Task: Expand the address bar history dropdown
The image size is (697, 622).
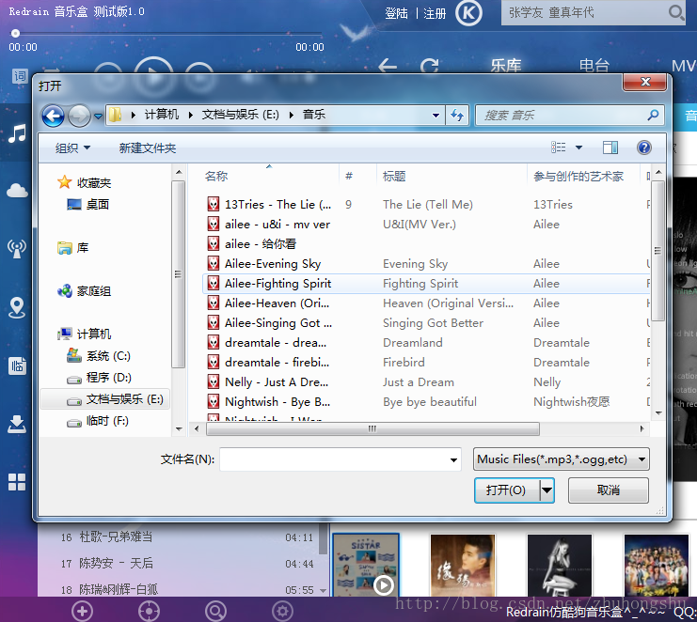Action: [436, 116]
